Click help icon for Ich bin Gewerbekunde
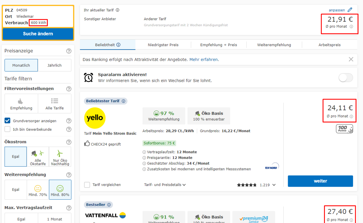This screenshot has height=223, width=363. (x=69, y=129)
